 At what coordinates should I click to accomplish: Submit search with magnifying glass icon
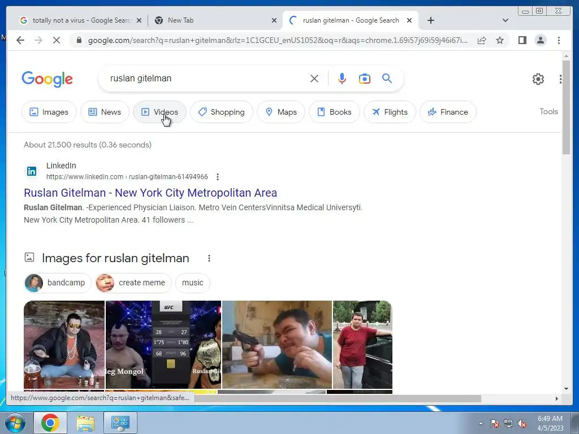(x=387, y=78)
